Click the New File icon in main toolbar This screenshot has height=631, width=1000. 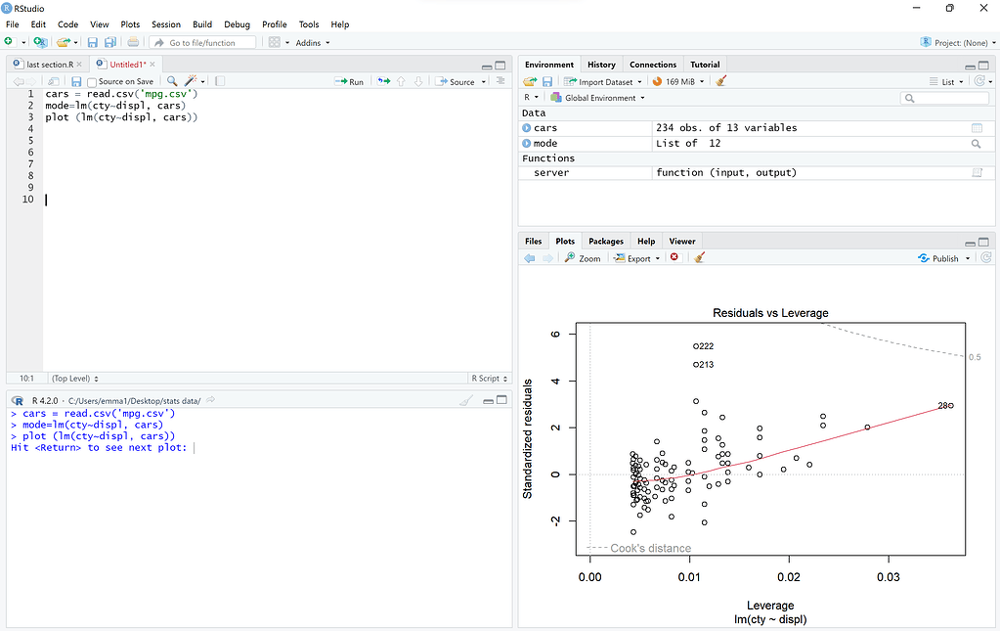coord(9,42)
